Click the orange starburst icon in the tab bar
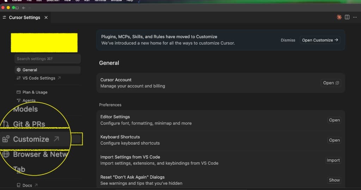The height and width of the screenshot is (190, 361). tap(339, 17)
